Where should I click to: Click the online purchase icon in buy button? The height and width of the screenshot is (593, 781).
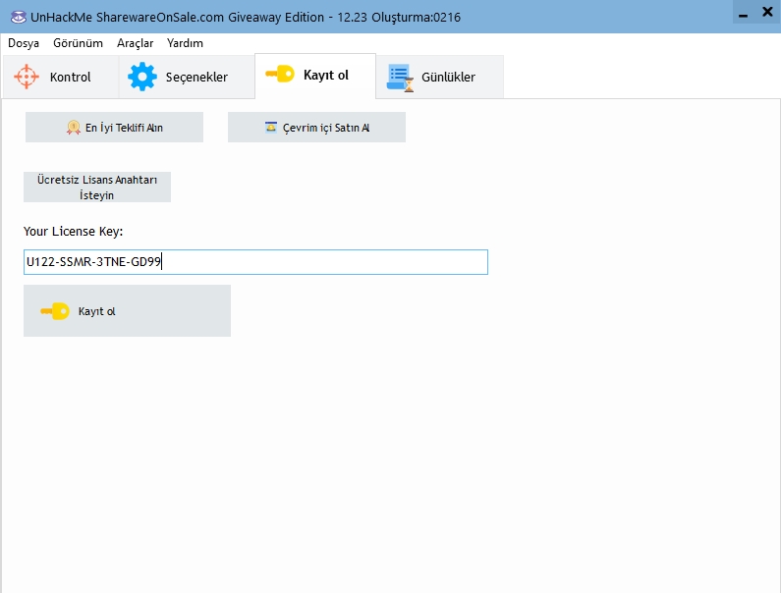(x=270, y=127)
